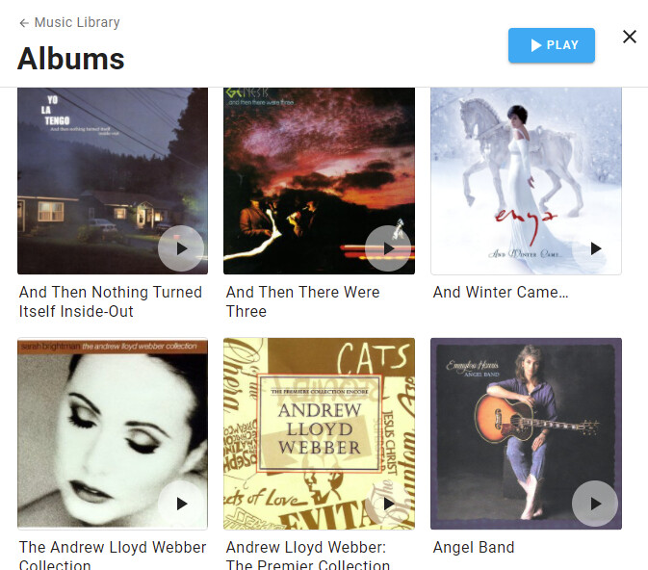Click the blue PLAY button

pyautogui.click(x=552, y=45)
